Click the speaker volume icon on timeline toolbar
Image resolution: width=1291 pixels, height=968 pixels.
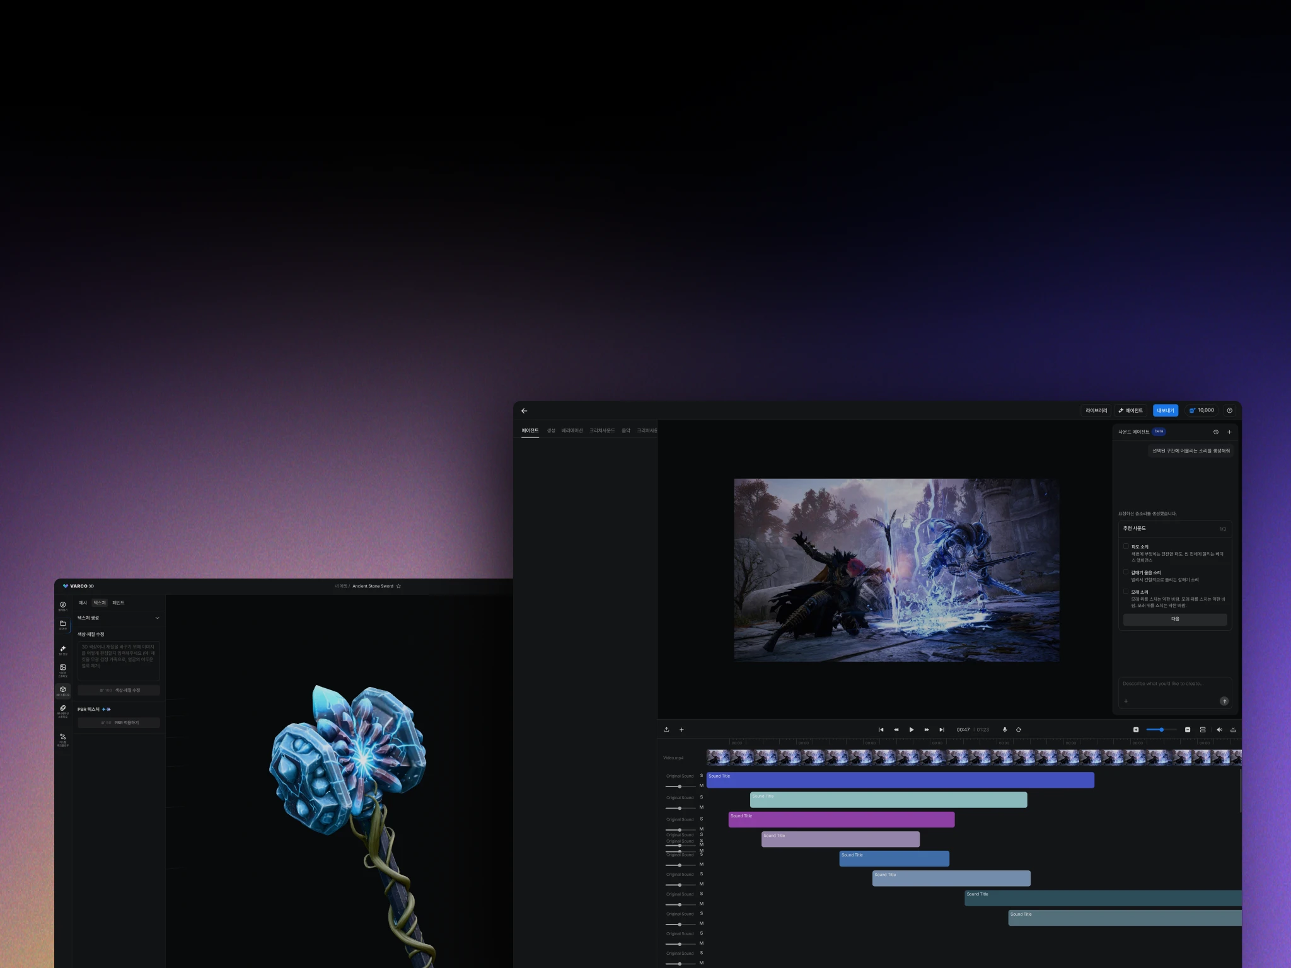pos(1219,730)
